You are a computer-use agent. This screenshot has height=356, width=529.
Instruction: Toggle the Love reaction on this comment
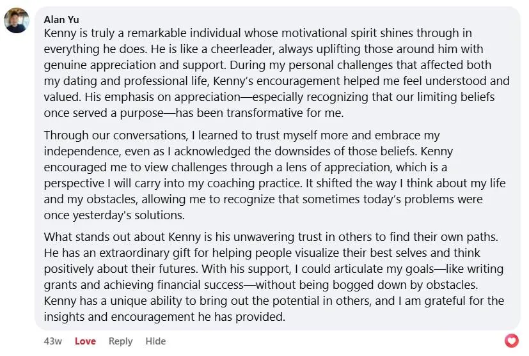(x=85, y=341)
